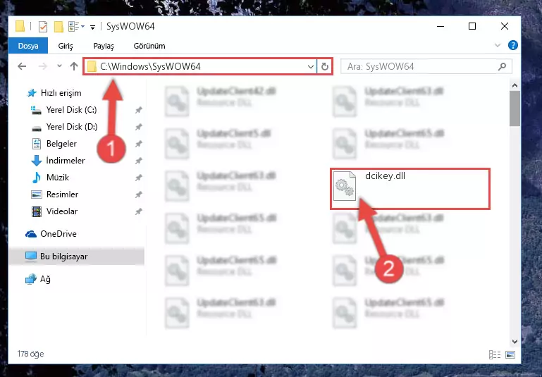Click the pin icon beside Belgeler
This screenshot has height=377, width=542.
coord(139,144)
